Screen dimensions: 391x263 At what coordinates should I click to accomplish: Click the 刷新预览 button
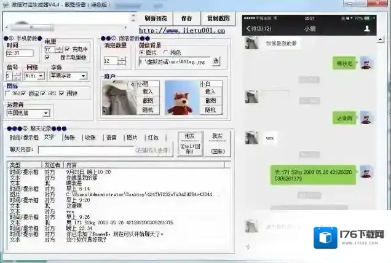[156, 18]
